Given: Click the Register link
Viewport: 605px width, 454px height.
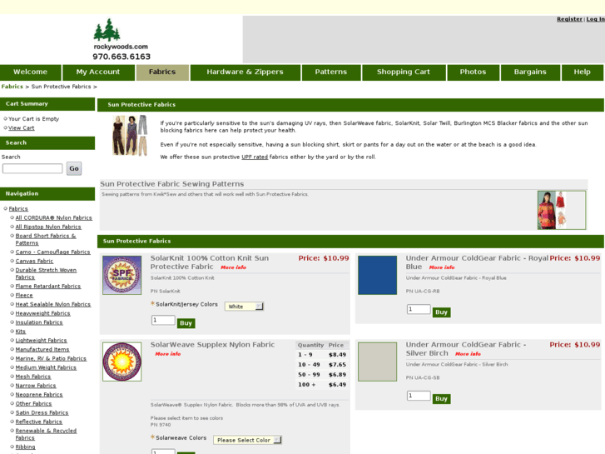Looking at the screenshot, I should (x=569, y=19).
